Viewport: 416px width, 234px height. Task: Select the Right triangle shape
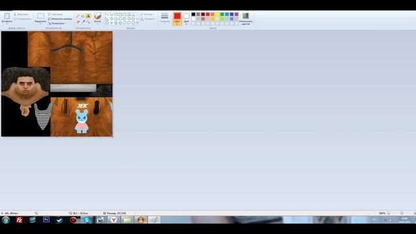click(107, 19)
